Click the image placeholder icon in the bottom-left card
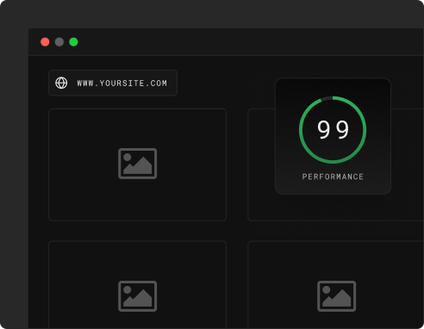The width and height of the screenshot is (424, 329). pyautogui.click(x=138, y=296)
